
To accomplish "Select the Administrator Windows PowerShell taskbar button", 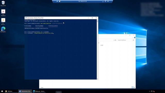I will (25, 91).
